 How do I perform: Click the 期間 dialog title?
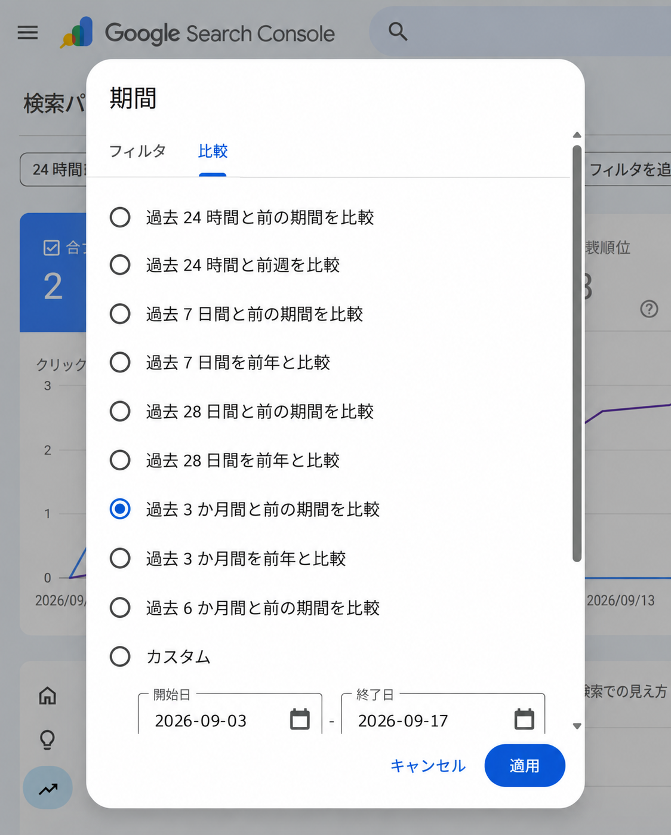pos(133,98)
